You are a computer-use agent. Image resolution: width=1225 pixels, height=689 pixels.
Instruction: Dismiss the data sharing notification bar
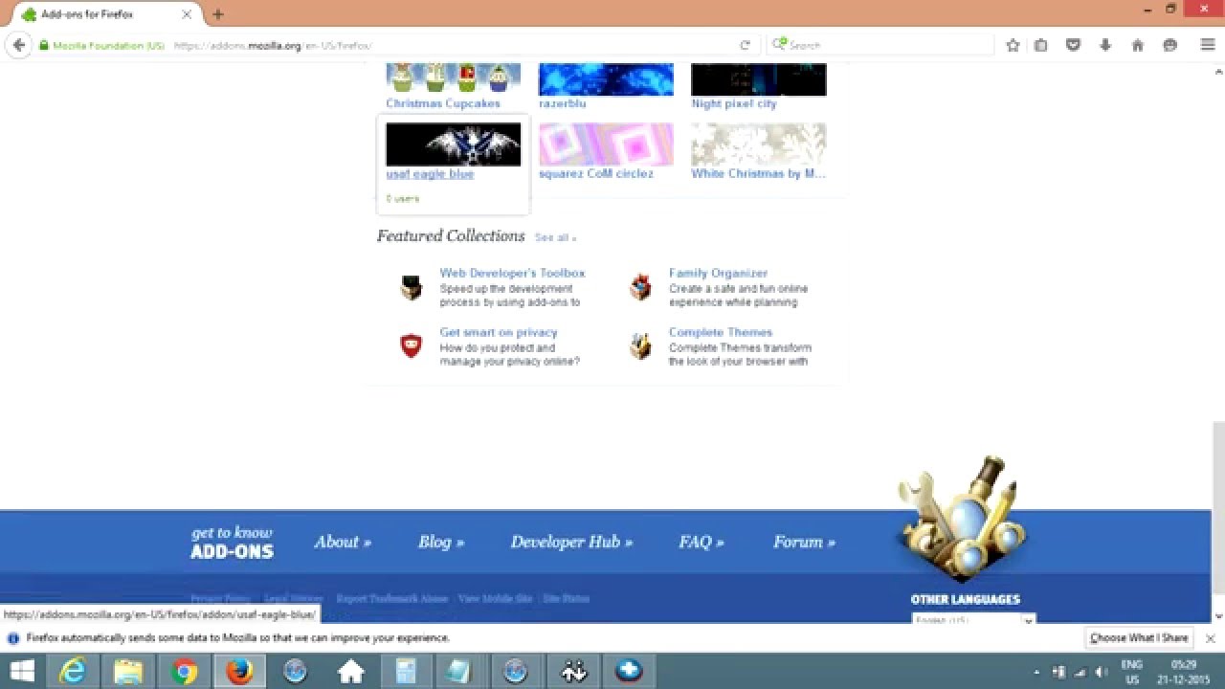[1210, 638]
